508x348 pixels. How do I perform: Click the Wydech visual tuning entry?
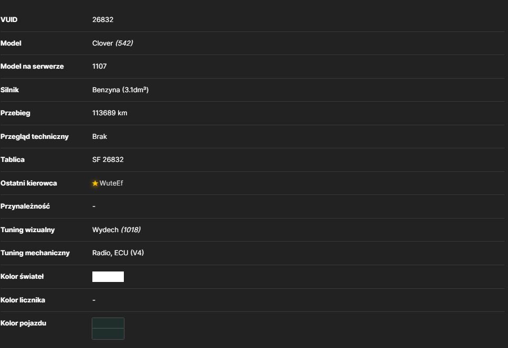(x=105, y=230)
